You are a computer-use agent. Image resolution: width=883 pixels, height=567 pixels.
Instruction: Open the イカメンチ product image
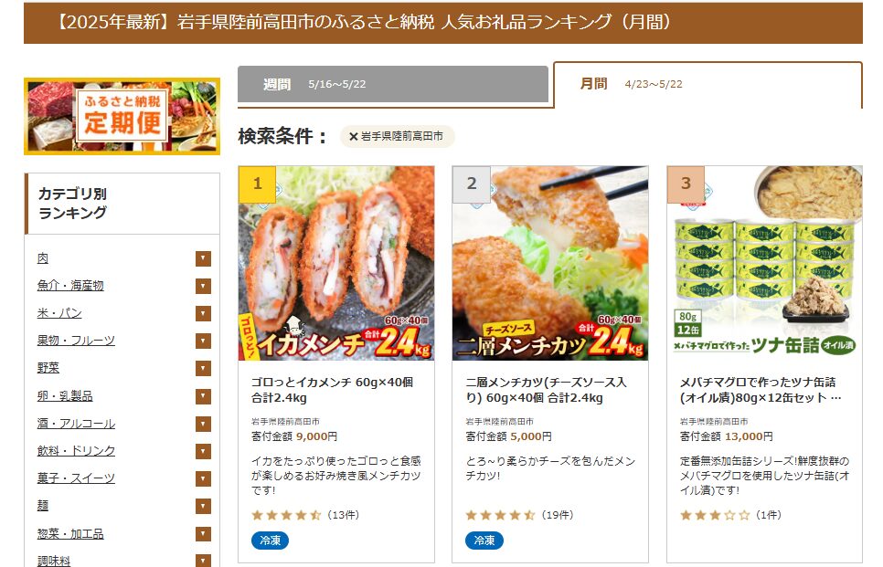pos(336,263)
